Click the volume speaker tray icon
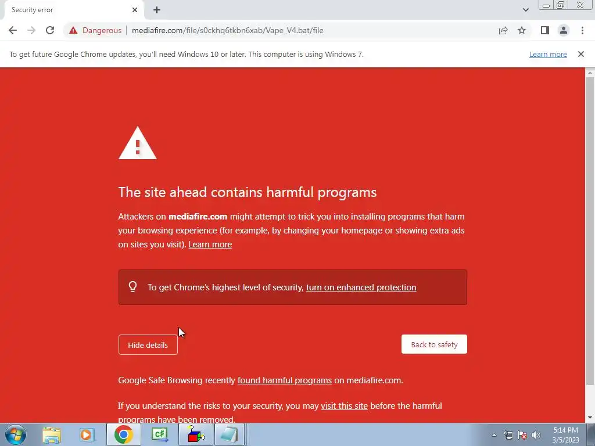Viewport: 595px width, 446px height. coord(536,435)
